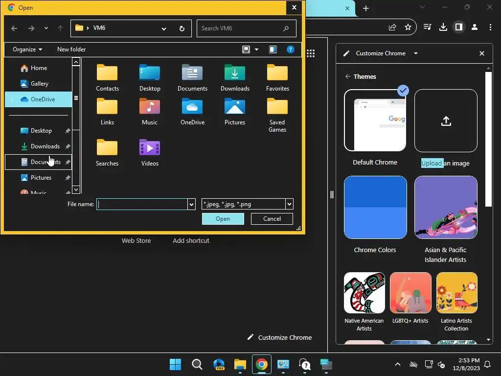Open new tab with plus button

coord(366,8)
